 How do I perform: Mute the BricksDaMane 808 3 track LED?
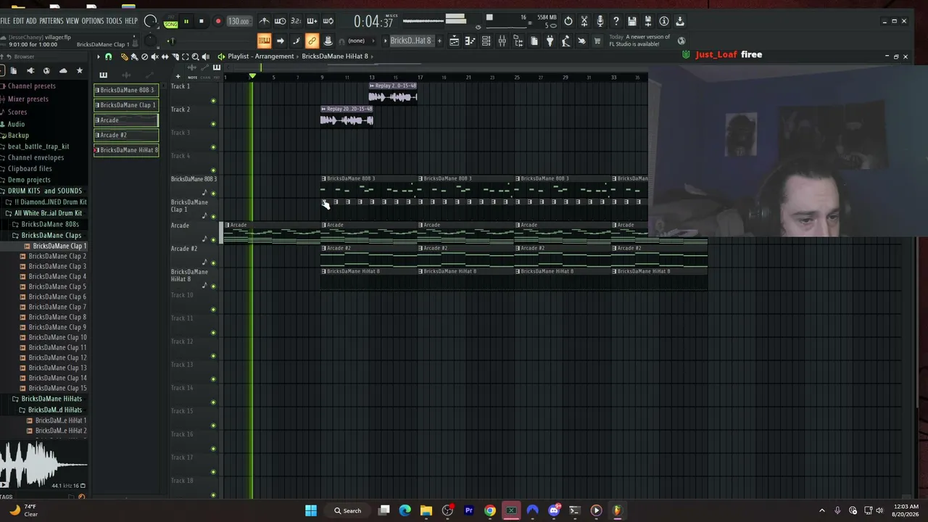pyautogui.click(x=213, y=194)
